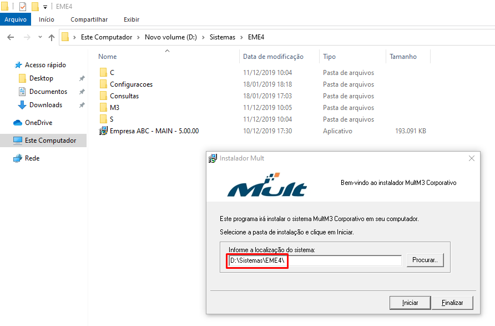The image size is (495, 326).
Task: Sort by Nome column header
Action: pos(107,57)
